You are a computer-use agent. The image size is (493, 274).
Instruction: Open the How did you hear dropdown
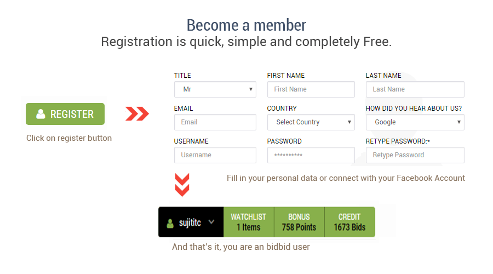tap(415, 122)
